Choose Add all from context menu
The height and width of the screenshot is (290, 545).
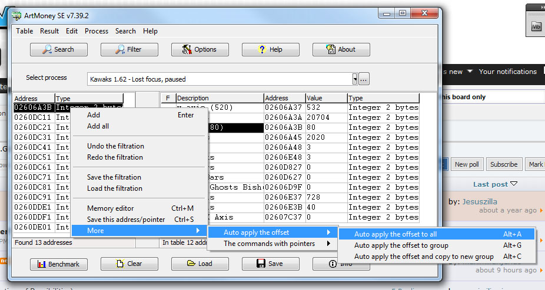click(139, 126)
